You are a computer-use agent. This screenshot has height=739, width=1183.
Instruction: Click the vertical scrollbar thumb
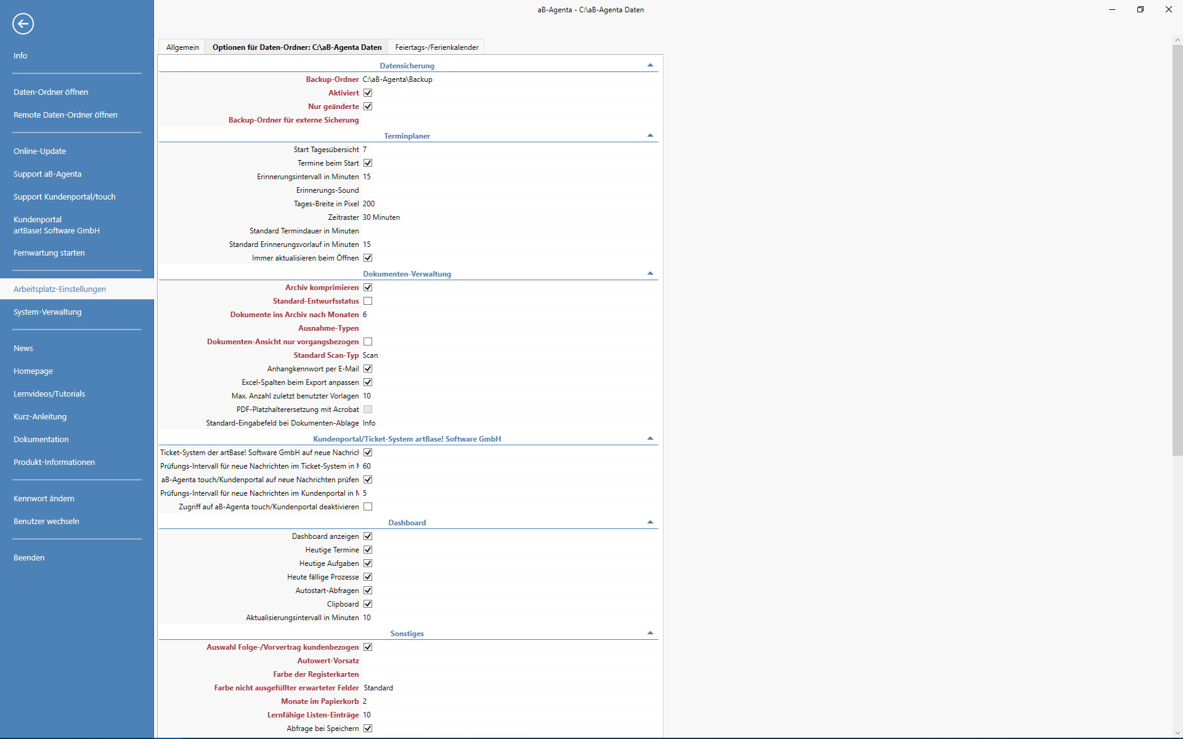click(1177, 249)
